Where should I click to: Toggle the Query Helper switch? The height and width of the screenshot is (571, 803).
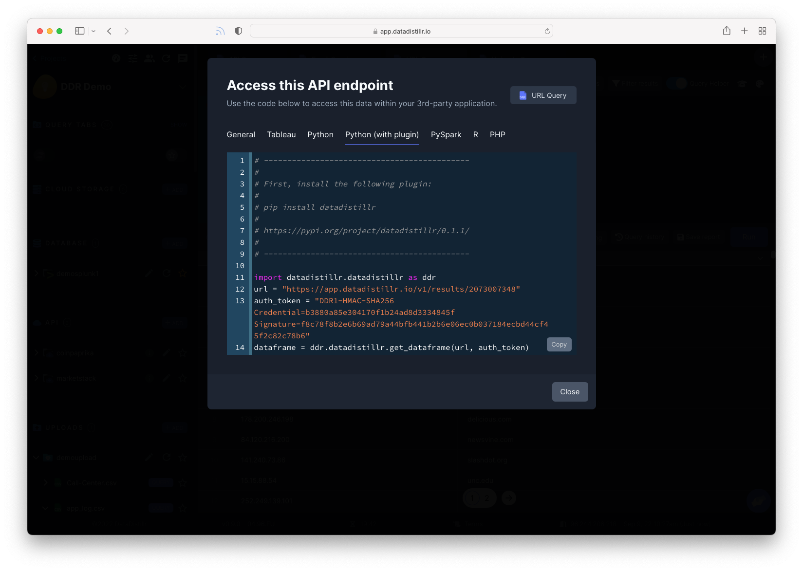(x=676, y=84)
